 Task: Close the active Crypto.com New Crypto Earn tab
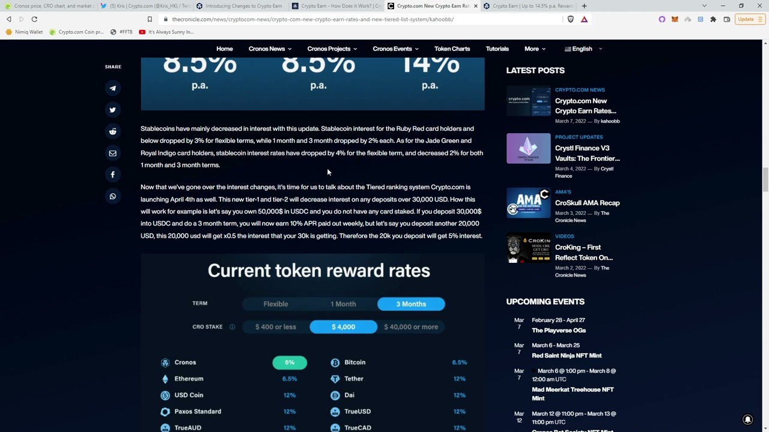(x=476, y=6)
